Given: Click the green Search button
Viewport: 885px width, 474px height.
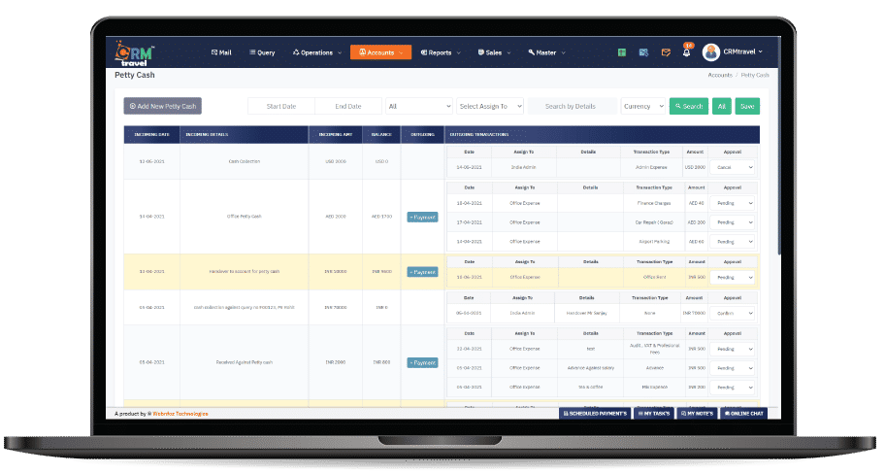Looking at the screenshot, I should tap(689, 106).
